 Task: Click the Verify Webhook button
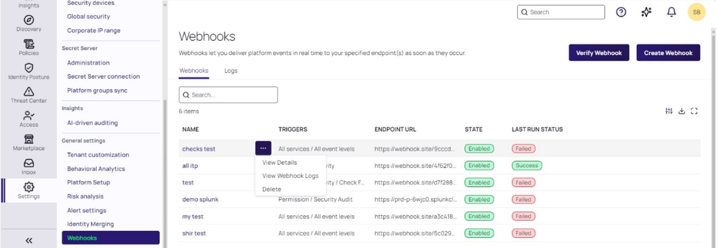pos(599,53)
